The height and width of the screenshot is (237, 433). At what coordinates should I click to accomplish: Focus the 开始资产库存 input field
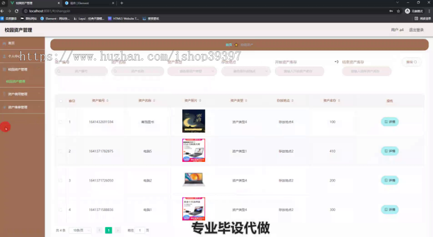click(299, 71)
